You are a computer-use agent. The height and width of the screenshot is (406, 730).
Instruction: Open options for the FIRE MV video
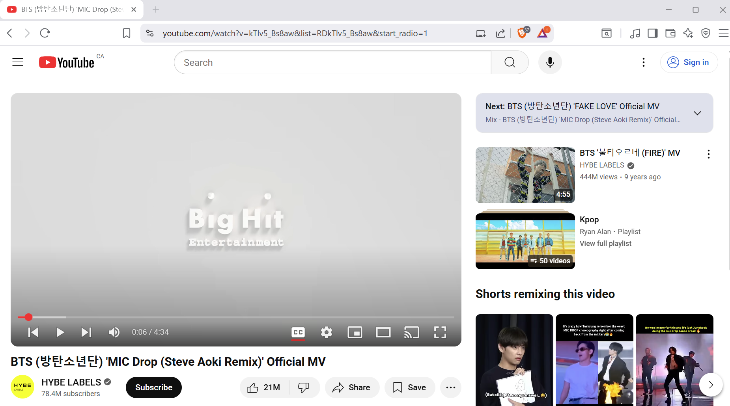coord(708,154)
